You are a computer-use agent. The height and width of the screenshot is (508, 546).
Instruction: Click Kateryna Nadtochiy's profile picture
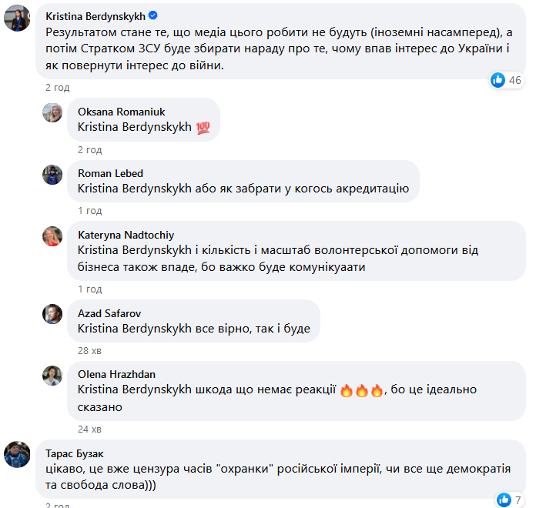coord(52,236)
